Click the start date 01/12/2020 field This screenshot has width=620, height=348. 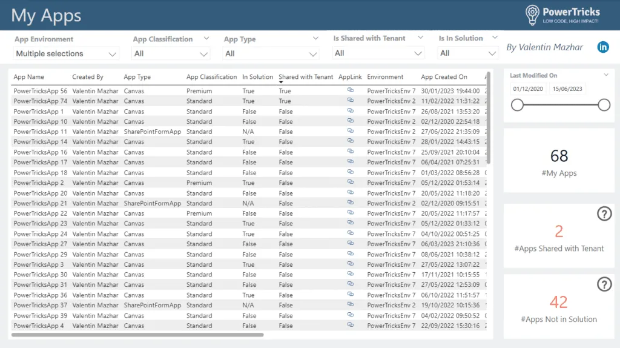point(528,89)
